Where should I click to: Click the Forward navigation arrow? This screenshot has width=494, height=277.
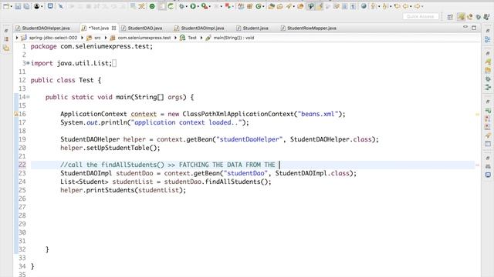click(417, 6)
